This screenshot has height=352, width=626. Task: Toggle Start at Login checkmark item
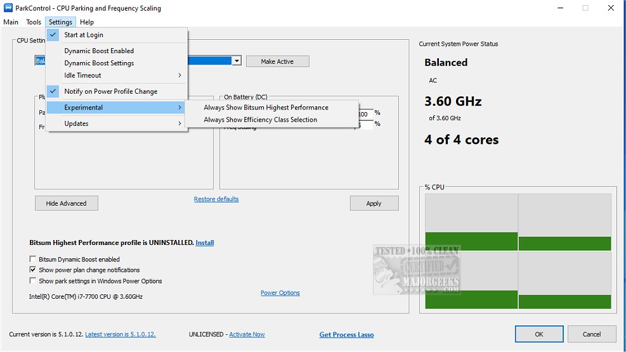click(84, 35)
